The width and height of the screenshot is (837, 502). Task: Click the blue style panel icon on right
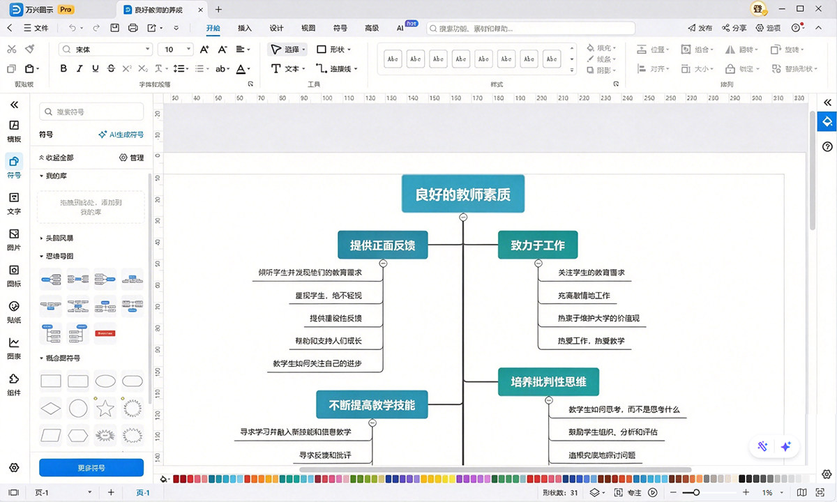(827, 122)
